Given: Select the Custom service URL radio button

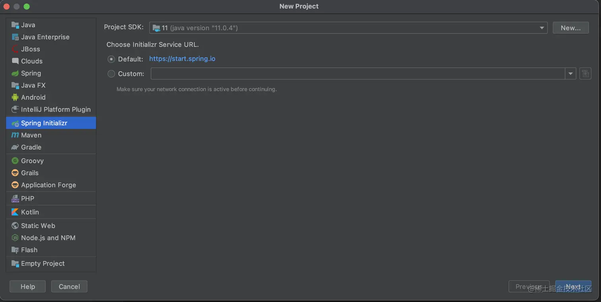Looking at the screenshot, I should [x=111, y=74].
